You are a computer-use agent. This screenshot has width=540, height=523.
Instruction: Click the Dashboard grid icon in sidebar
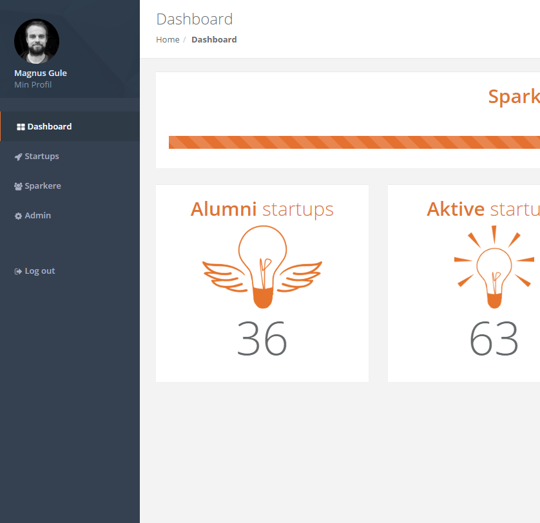point(21,127)
